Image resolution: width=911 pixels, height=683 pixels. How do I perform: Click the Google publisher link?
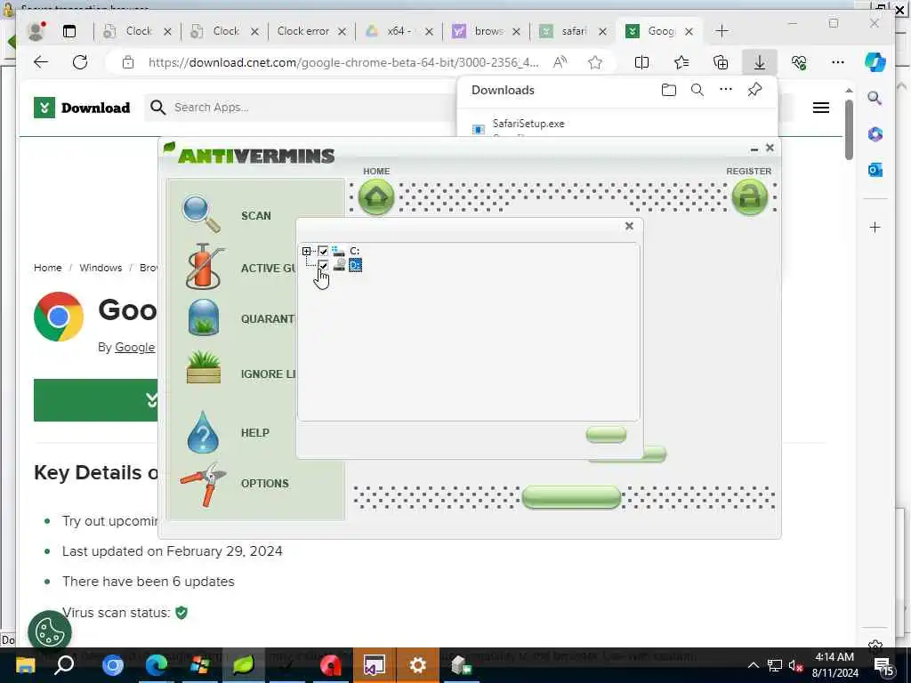(x=135, y=348)
